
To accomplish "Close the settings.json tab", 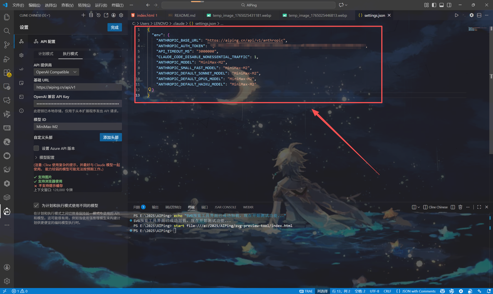I will 389,15.
